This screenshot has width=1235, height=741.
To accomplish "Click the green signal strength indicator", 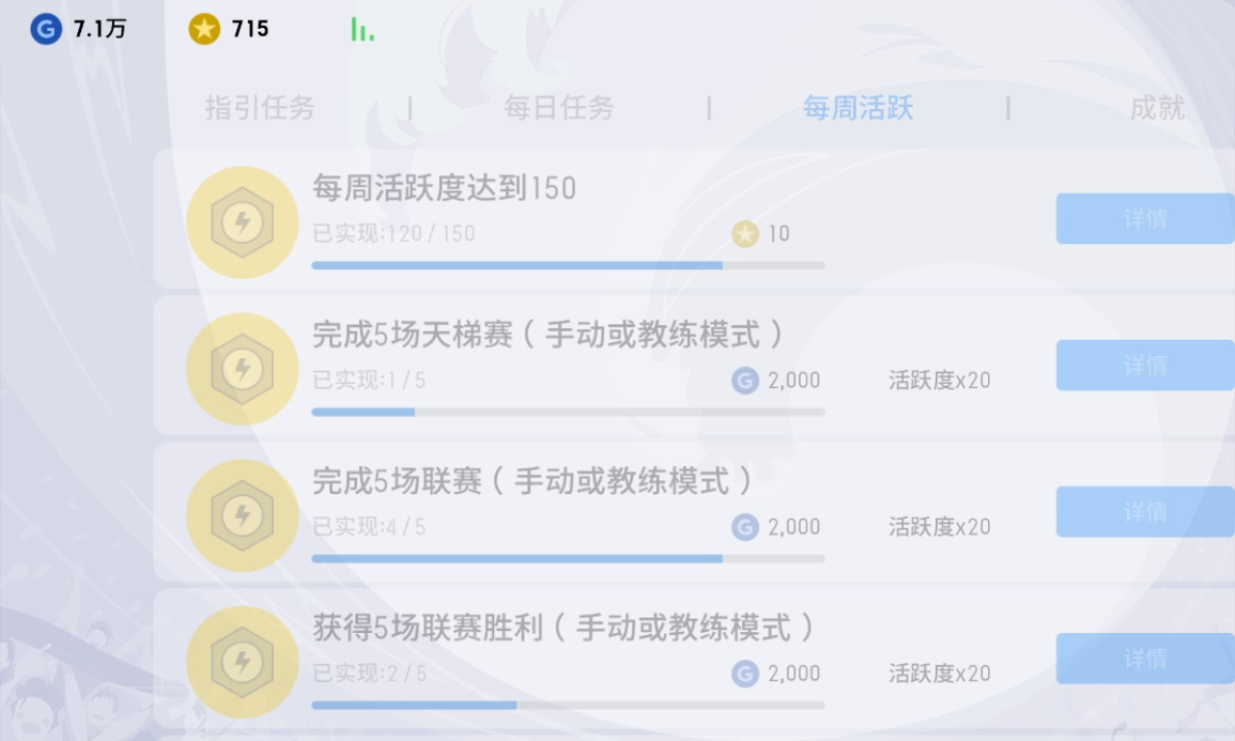I will pos(362,29).
